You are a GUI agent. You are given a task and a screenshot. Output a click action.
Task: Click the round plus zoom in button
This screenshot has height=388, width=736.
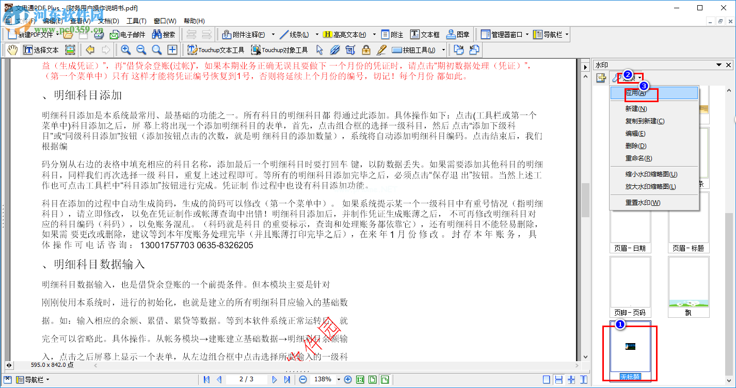tap(348, 380)
